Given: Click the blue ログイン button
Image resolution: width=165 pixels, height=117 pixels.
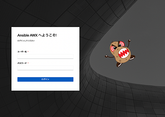Looking at the screenshot, I should [45, 79].
